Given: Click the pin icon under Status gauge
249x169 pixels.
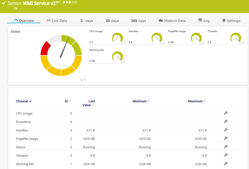Looking at the screenshot, I should tap(85, 80).
